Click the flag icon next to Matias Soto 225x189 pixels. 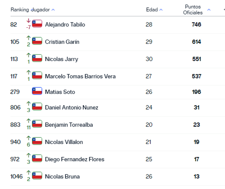[x=37, y=91]
